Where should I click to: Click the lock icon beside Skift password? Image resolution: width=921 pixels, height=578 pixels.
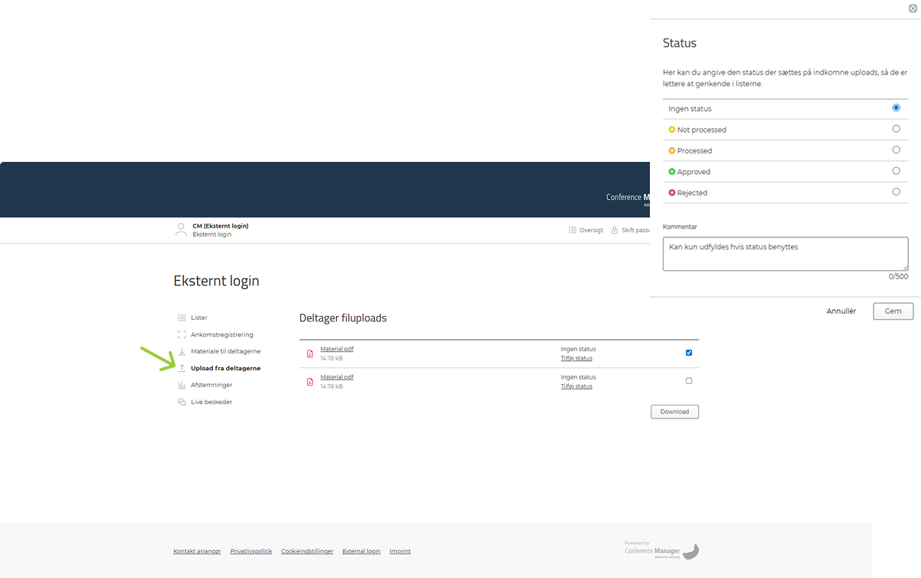point(614,230)
